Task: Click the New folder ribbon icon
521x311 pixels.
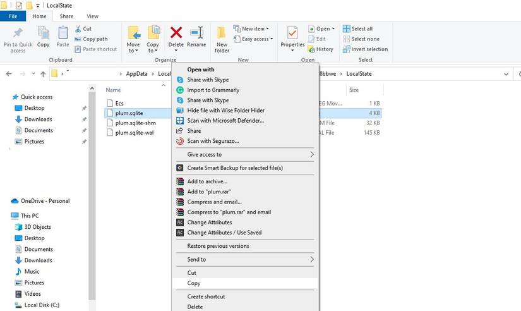Action: point(222,33)
